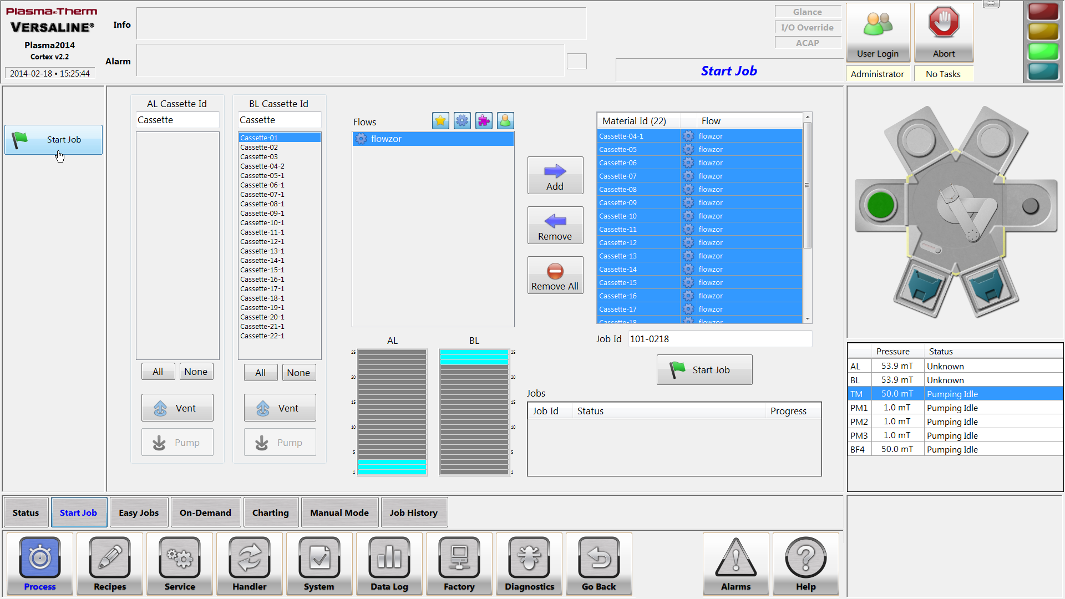1065x599 pixels.
Task: Switch to the Job History tab
Action: pos(413,512)
